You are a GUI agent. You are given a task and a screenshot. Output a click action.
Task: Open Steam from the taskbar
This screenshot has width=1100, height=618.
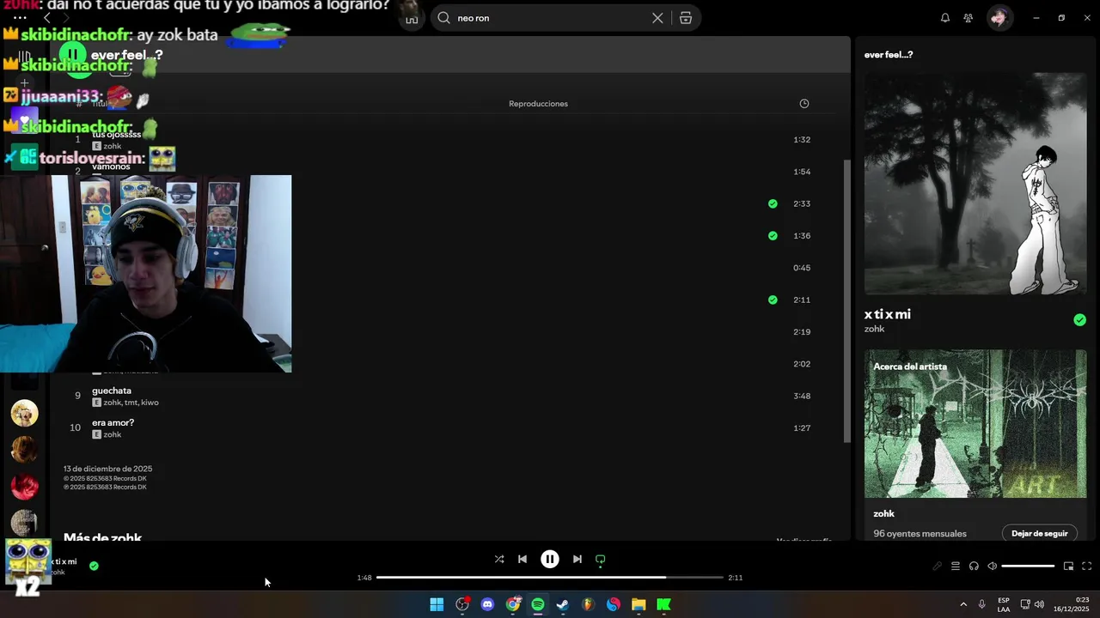click(x=563, y=604)
